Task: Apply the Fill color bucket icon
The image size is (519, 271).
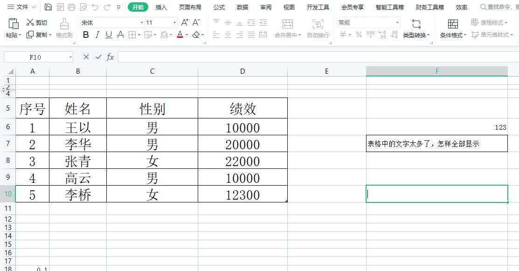Action: (x=164, y=35)
